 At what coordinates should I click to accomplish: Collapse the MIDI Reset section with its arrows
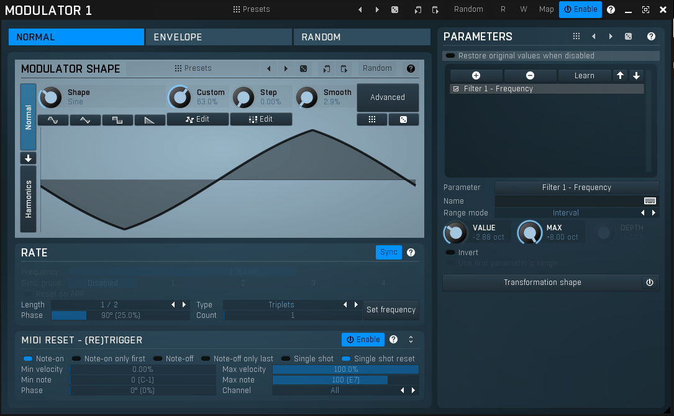[411, 340]
